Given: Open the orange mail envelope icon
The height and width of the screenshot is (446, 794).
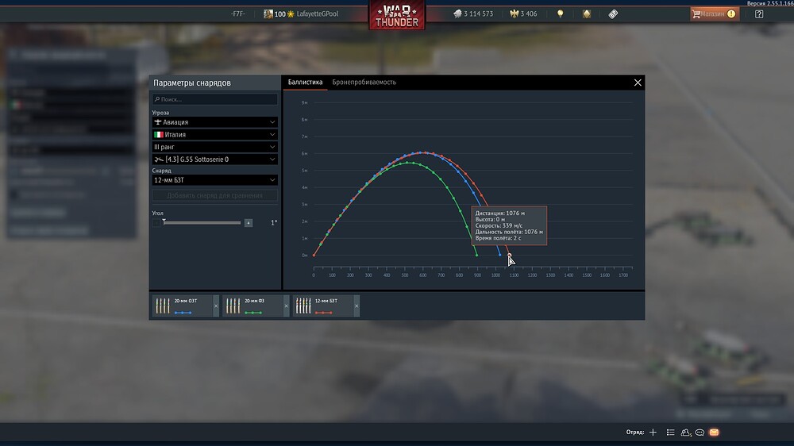Looking at the screenshot, I should pos(714,433).
